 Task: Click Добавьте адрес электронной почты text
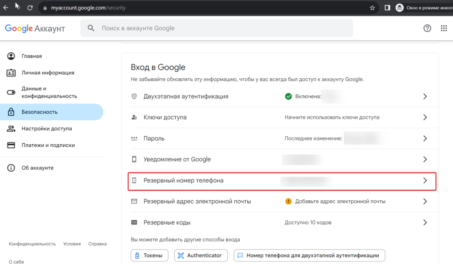(x=340, y=201)
